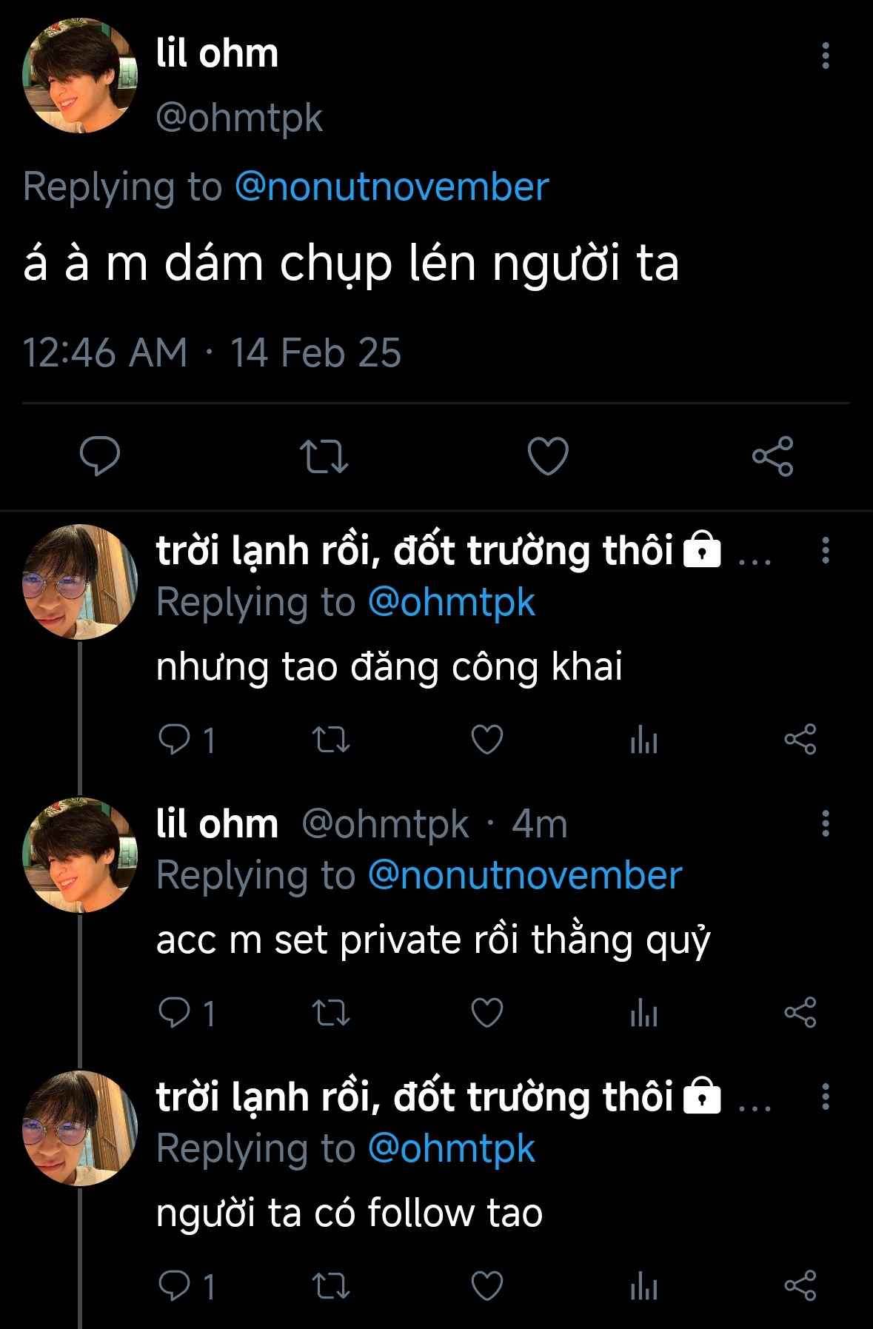The height and width of the screenshot is (1329, 873).
Task: Like the "nhưng tao đăng công khai" reply
Action: pos(487,740)
